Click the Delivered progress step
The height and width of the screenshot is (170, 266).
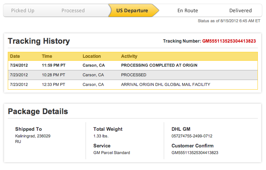tap(240, 10)
